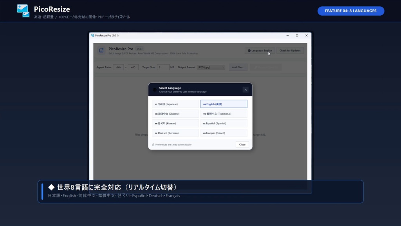Click the FEATURE 04: 8 LANGUAGES badge

(x=351, y=11)
